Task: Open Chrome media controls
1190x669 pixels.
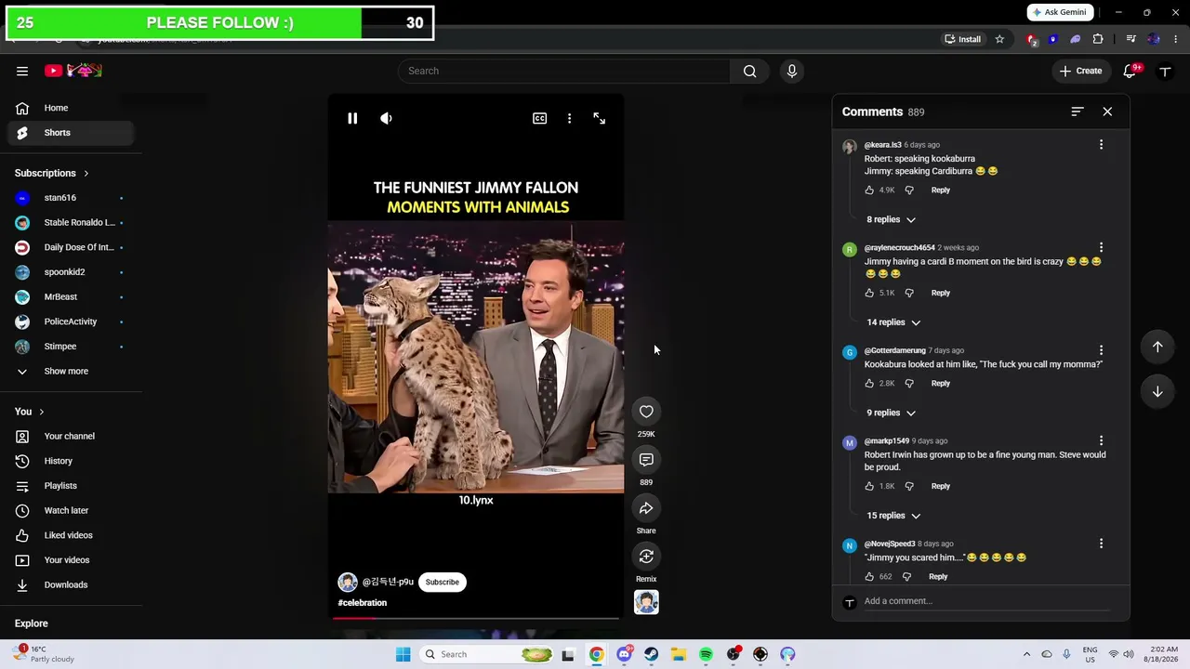Action: coord(1130,39)
